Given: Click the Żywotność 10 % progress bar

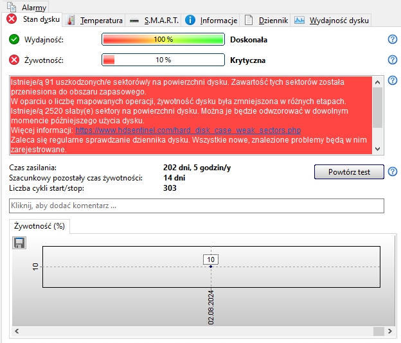Looking at the screenshot, I should click(x=163, y=60).
